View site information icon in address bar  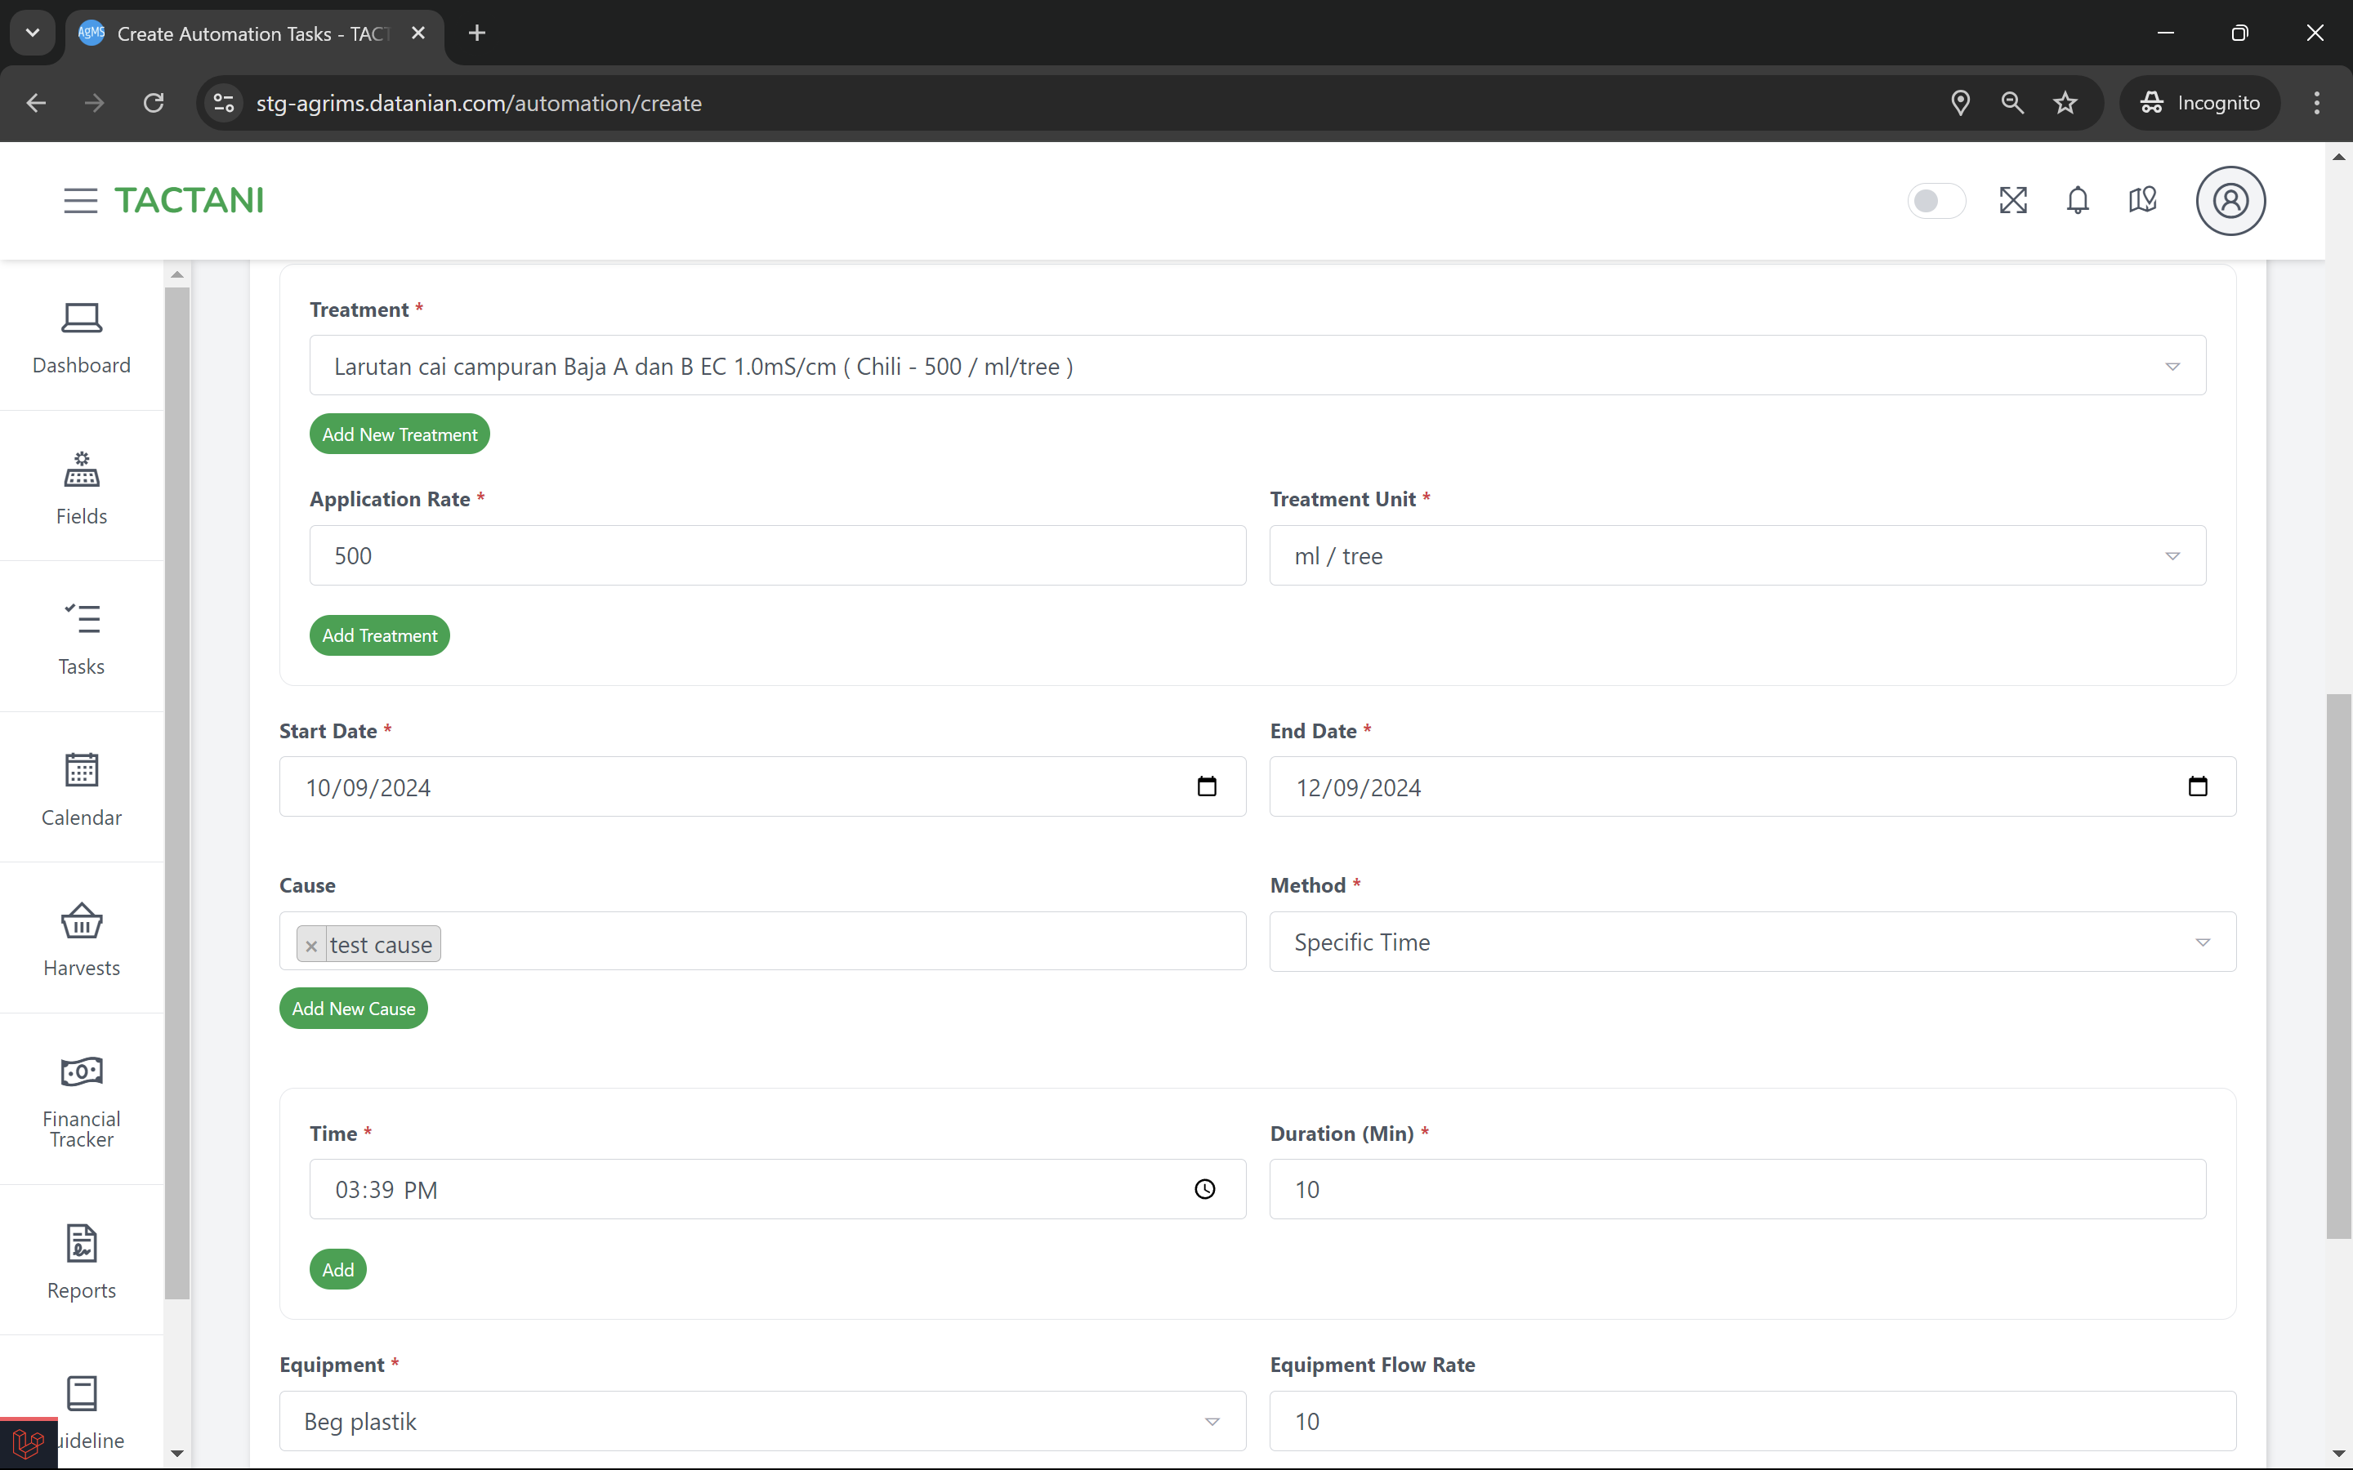tap(224, 103)
